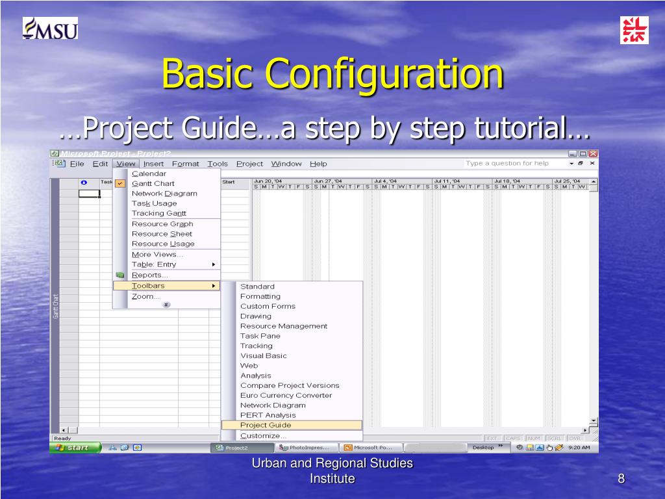Viewport: 665px width, 499px height.
Task: Click the Jul 18, '04 timescale header
Action: pyautogui.click(x=522, y=181)
